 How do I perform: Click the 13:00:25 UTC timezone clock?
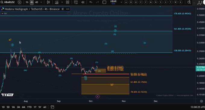coord(197,107)
